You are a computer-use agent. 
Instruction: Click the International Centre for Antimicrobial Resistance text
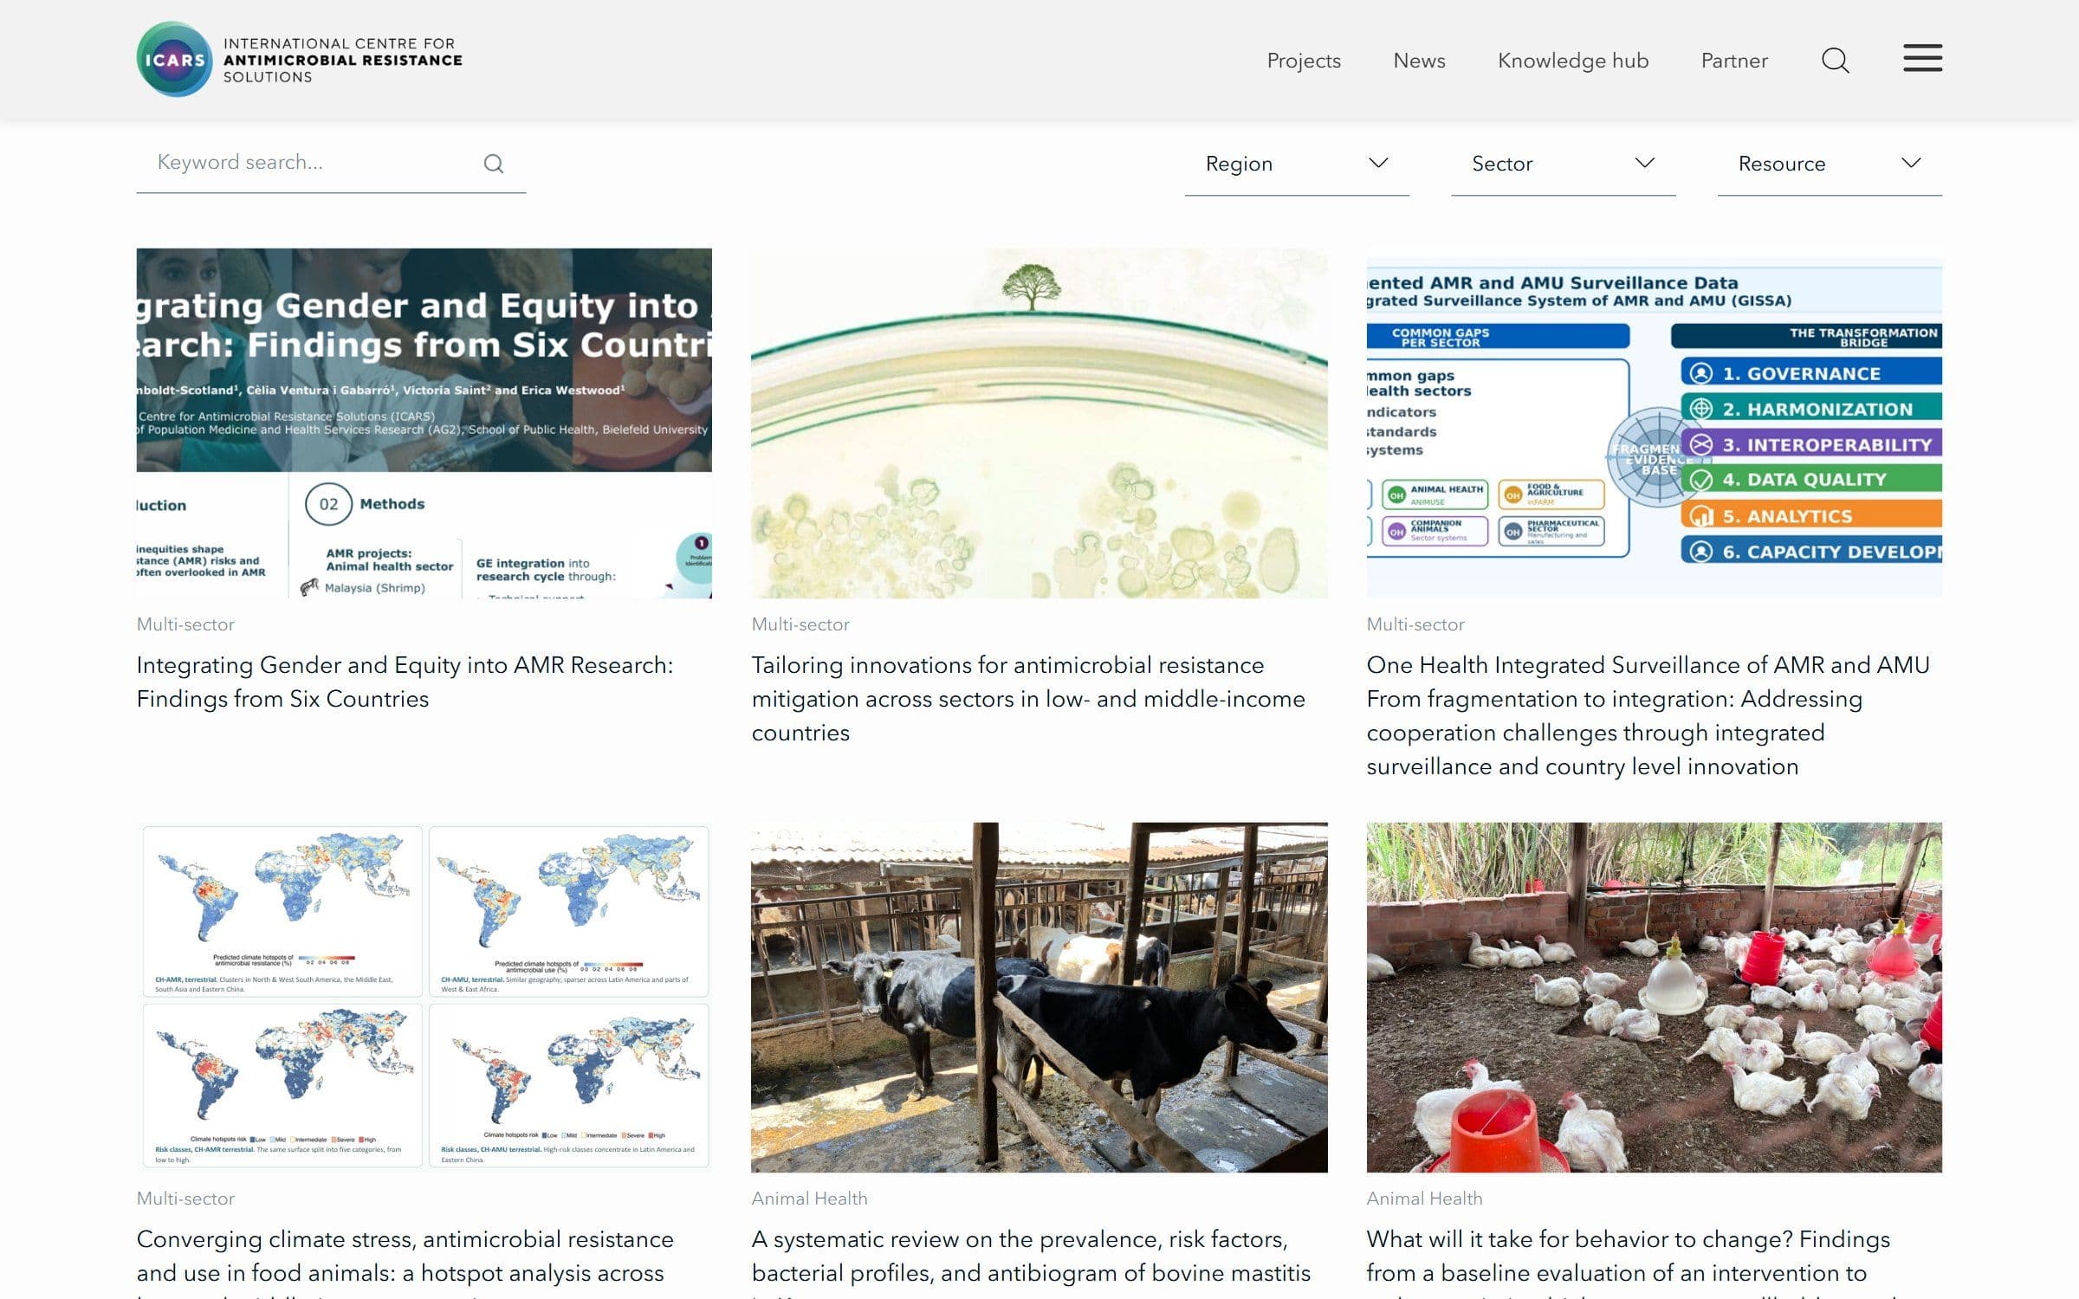pyautogui.click(x=342, y=60)
